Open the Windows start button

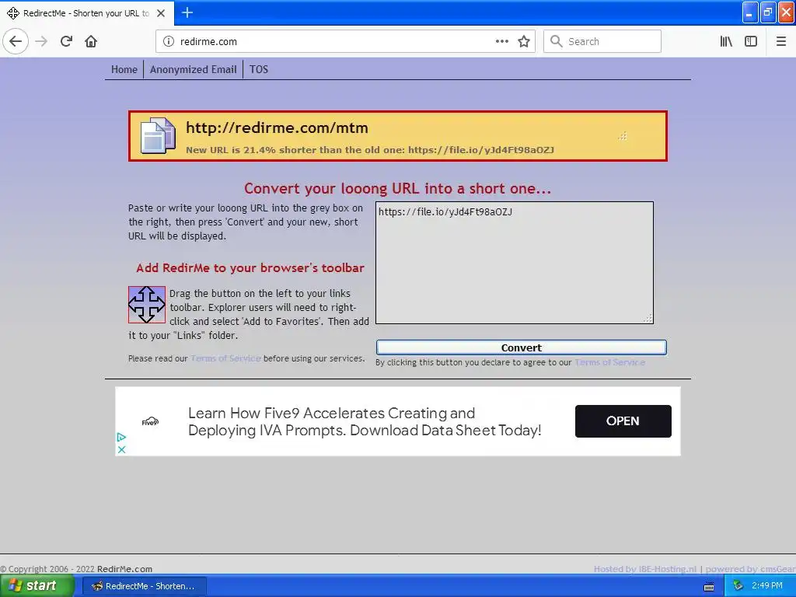click(36, 586)
